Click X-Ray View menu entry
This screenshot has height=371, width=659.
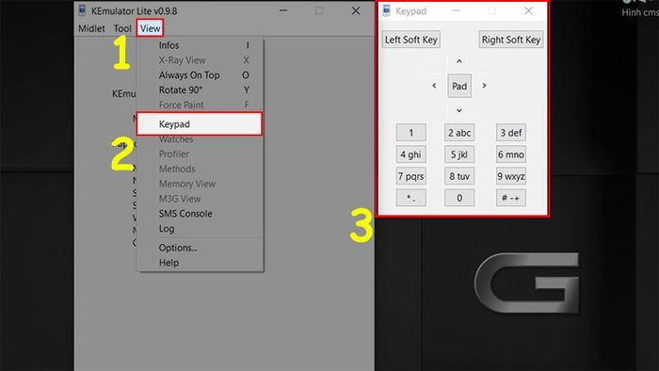[x=200, y=60]
